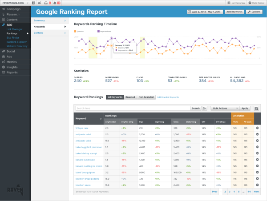Open the notifications bell icon
267x201 pixels.
tap(55, 3)
